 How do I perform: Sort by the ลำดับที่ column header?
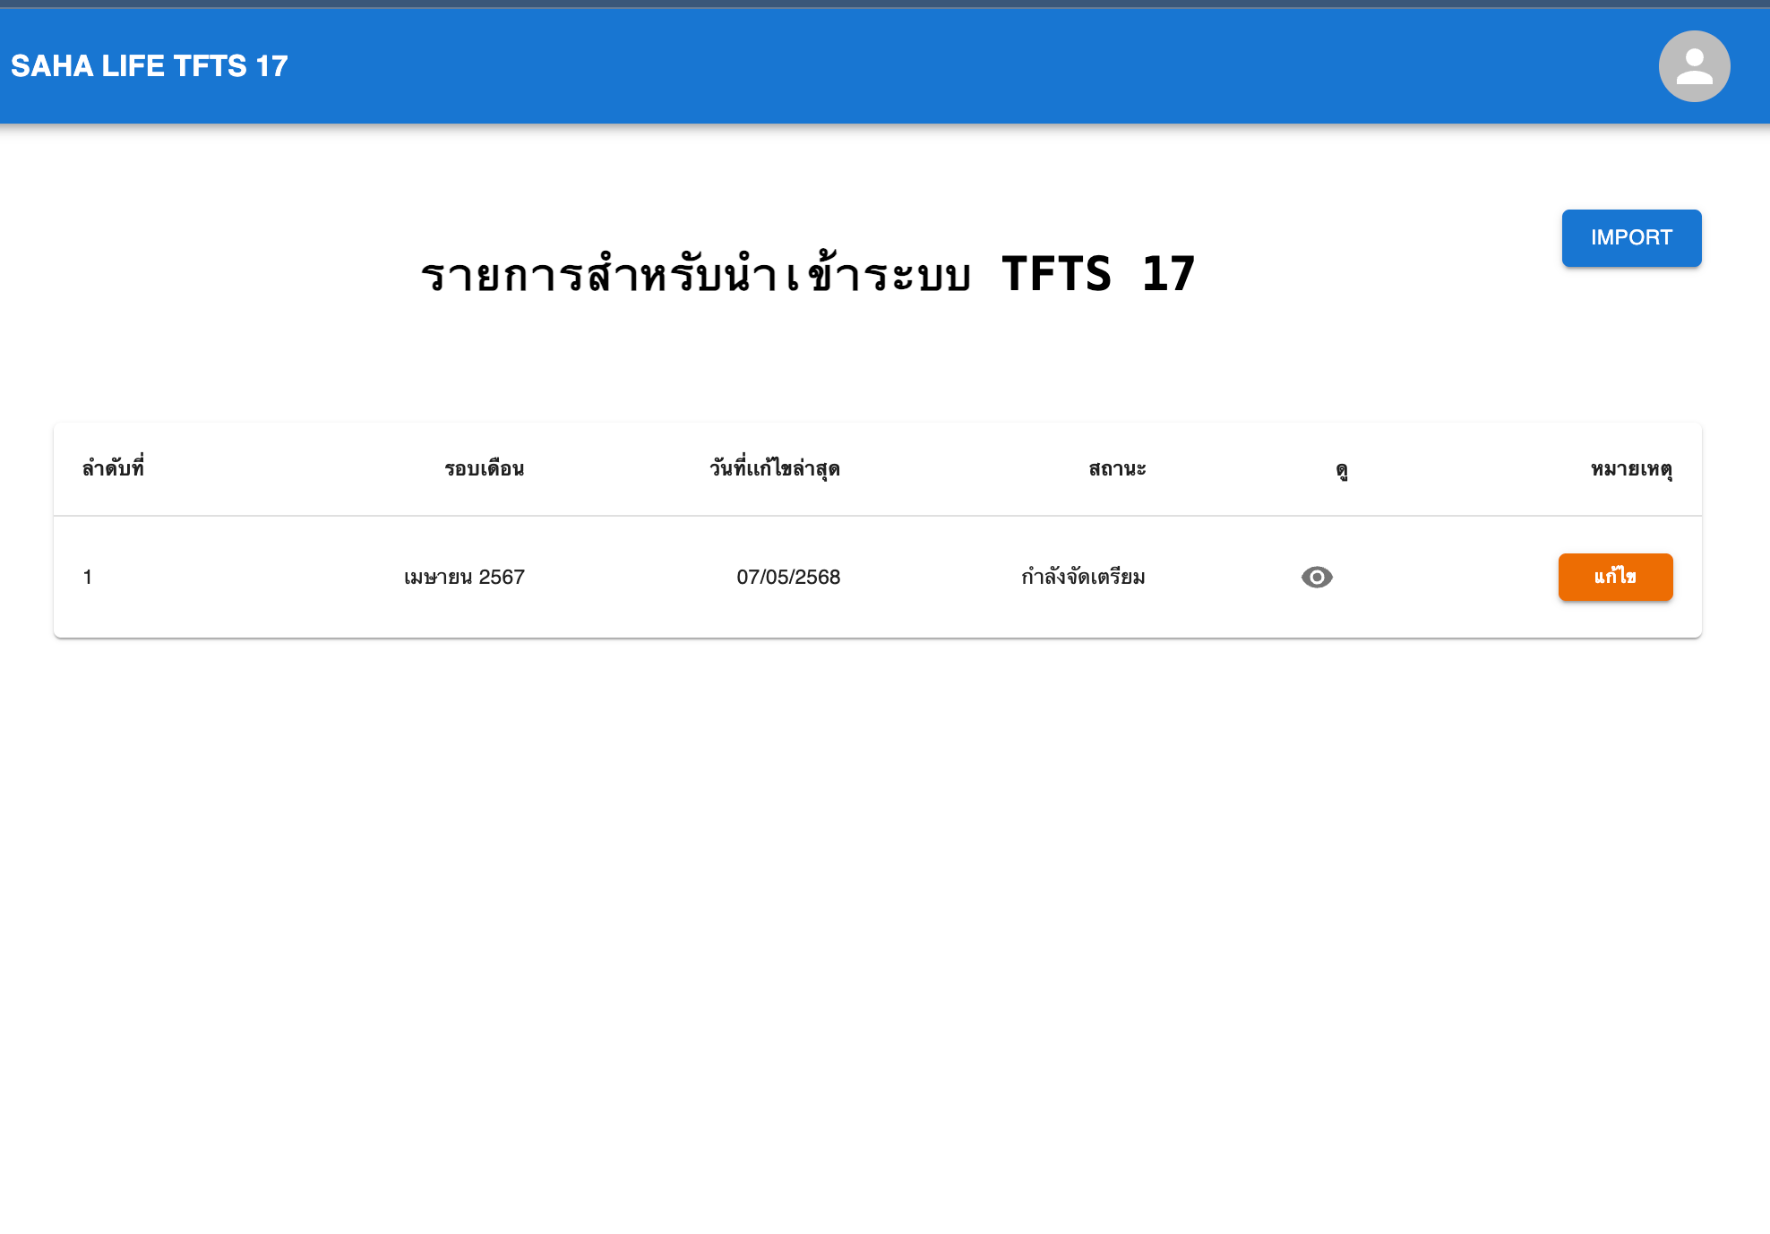coord(113,468)
